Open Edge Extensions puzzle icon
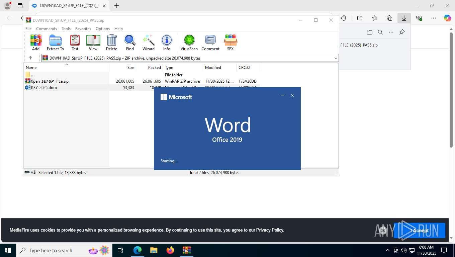Screen dimensions: 455x257 click(x=344, y=18)
